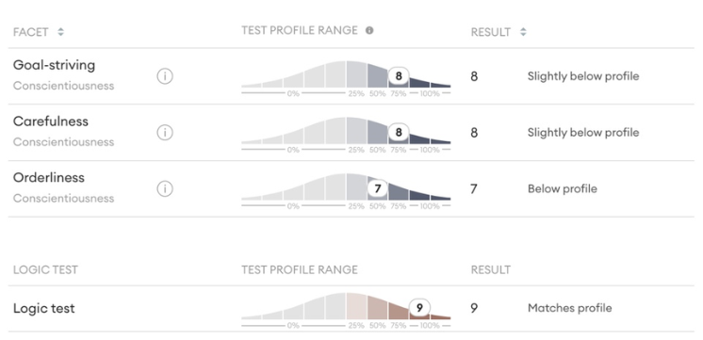Click the Carefulness score marker 8

coord(398,133)
